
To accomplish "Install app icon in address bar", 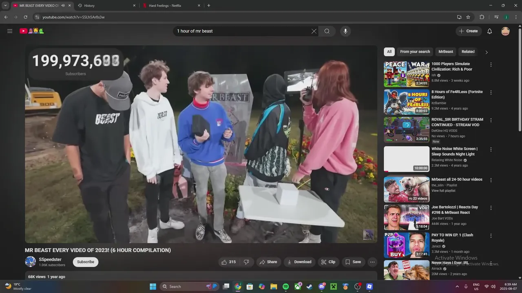I will pyautogui.click(x=459, y=17).
